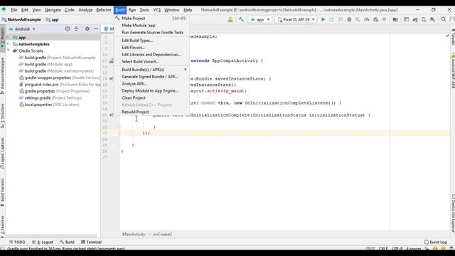Viewport: 455px width, 256px height.
Task: Click the Stop square icon in toolbar
Action: [384, 19]
